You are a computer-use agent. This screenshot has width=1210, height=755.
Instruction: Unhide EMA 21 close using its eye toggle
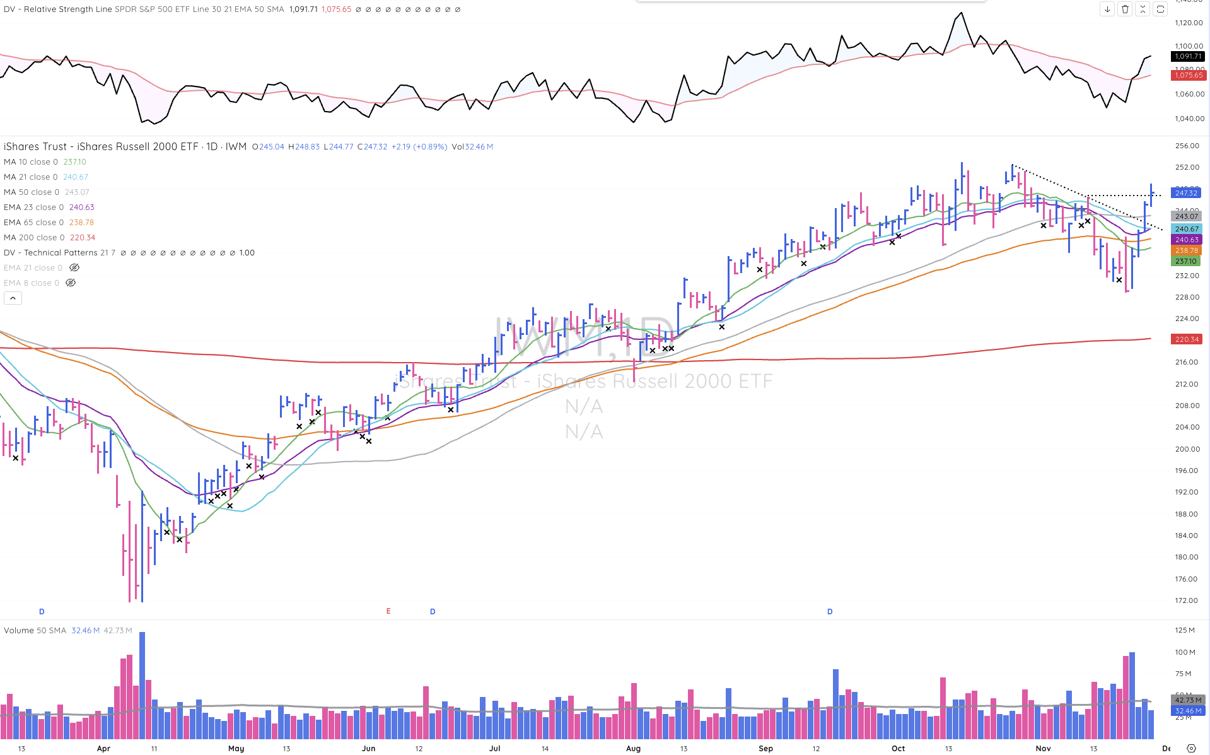(74, 267)
